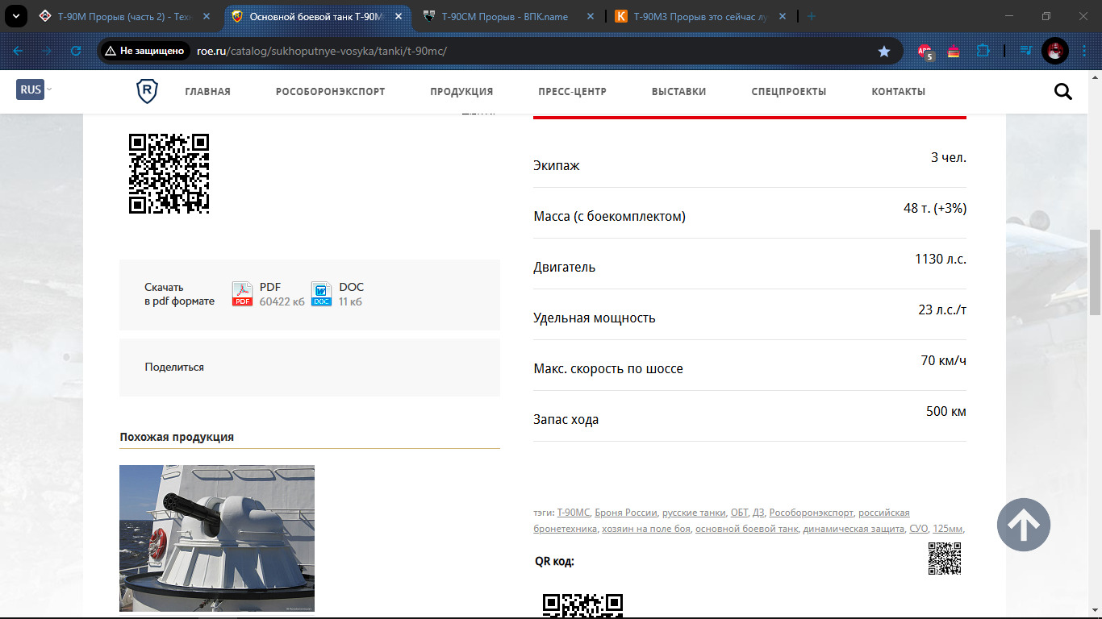
Task: Click the 'динамическая защита' tag
Action: click(x=853, y=529)
